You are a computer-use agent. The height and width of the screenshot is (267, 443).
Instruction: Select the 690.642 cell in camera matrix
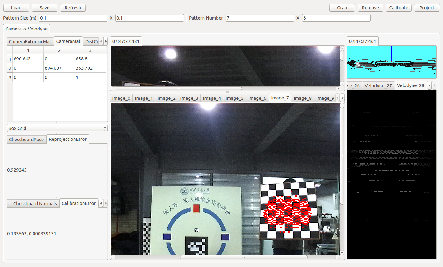[28, 59]
